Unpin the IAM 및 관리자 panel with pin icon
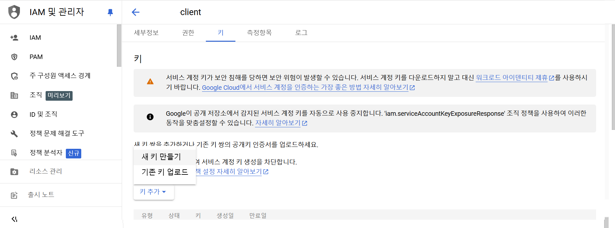The image size is (615, 228). tap(110, 12)
